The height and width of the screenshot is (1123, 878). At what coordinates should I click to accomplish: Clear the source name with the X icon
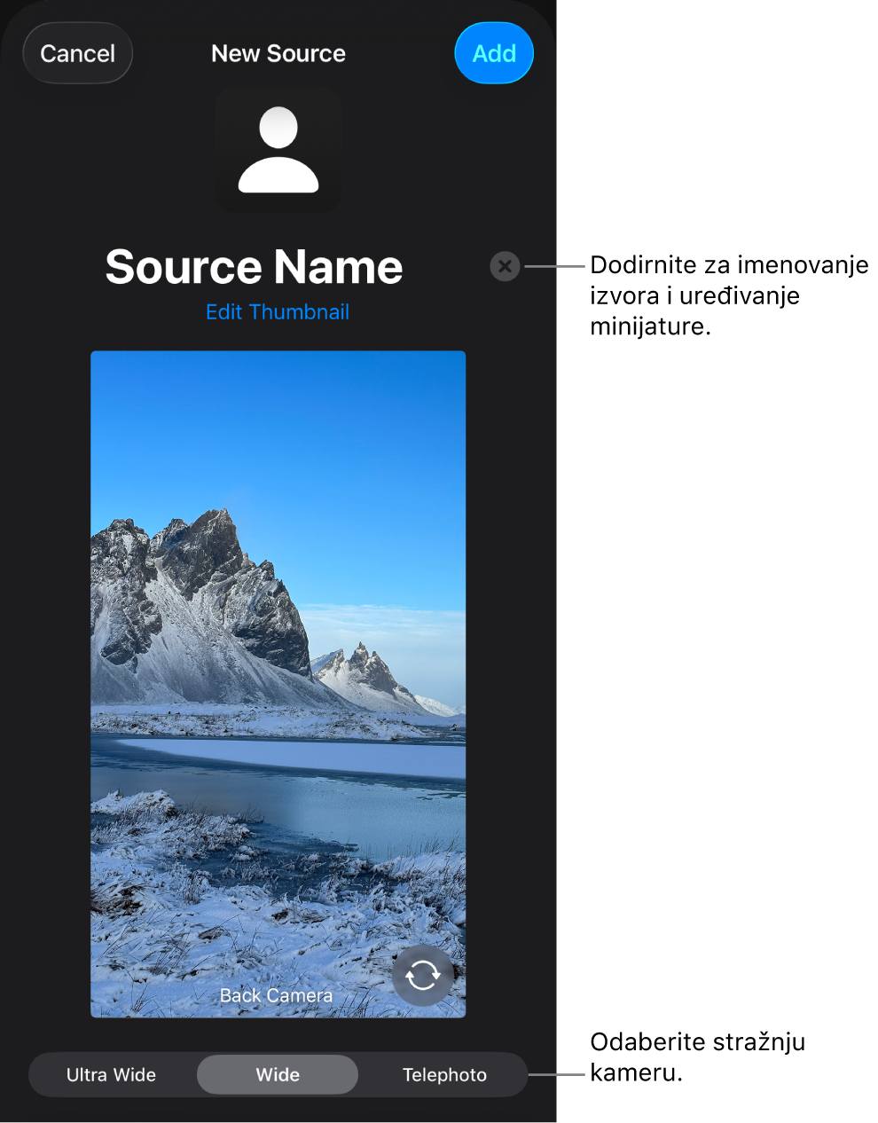point(505,266)
